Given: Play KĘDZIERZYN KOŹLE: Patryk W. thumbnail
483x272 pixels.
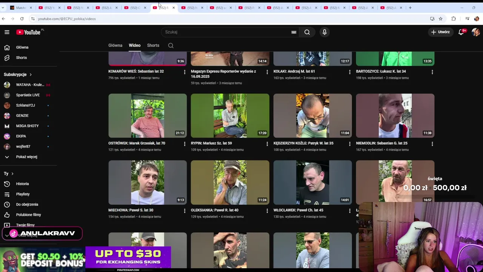Looking at the screenshot, I should click(312, 116).
